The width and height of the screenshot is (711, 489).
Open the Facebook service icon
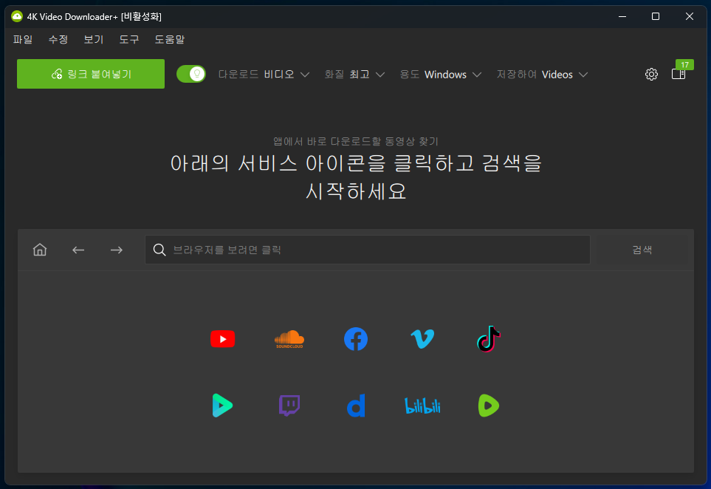tap(356, 339)
